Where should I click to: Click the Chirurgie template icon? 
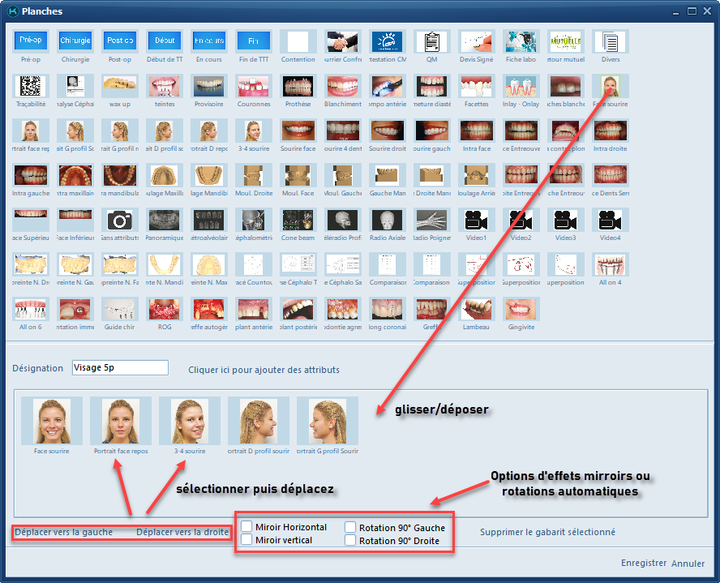75,41
